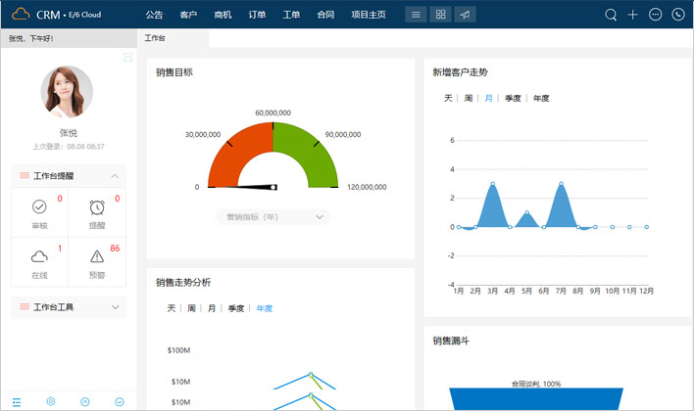
Task: Open the 在线 cloud tile
Action: pyautogui.click(x=39, y=261)
